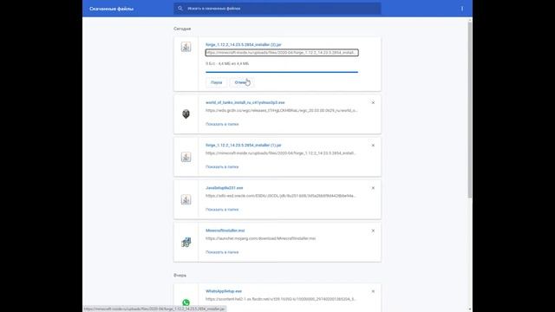This screenshot has height=312, width=555.
Task: Show MinecraftInstaller.msi in its folder
Action: tap(222, 252)
